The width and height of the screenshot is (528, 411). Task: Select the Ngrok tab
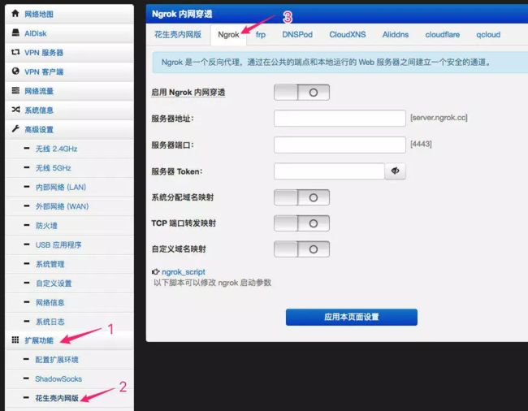point(228,34)
